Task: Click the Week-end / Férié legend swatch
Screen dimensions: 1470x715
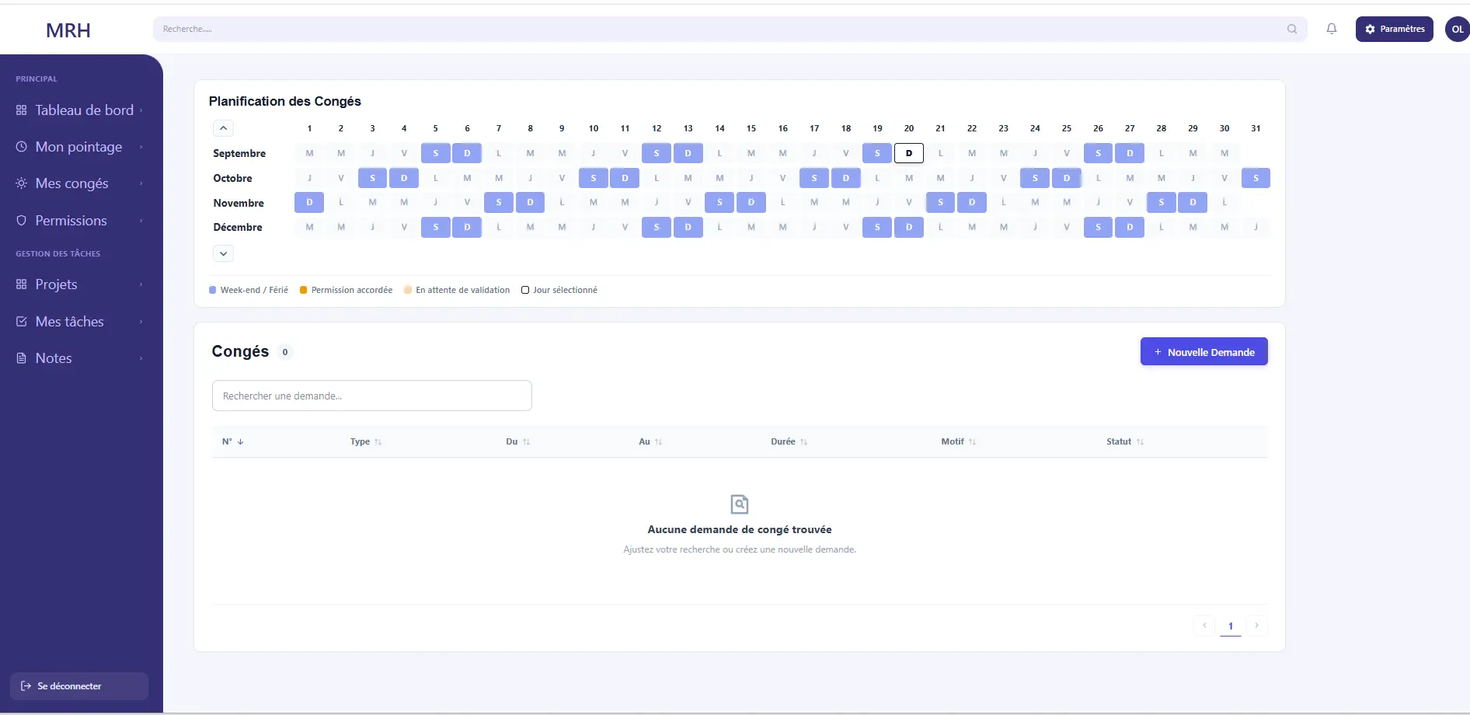Action: pos(213,290)
